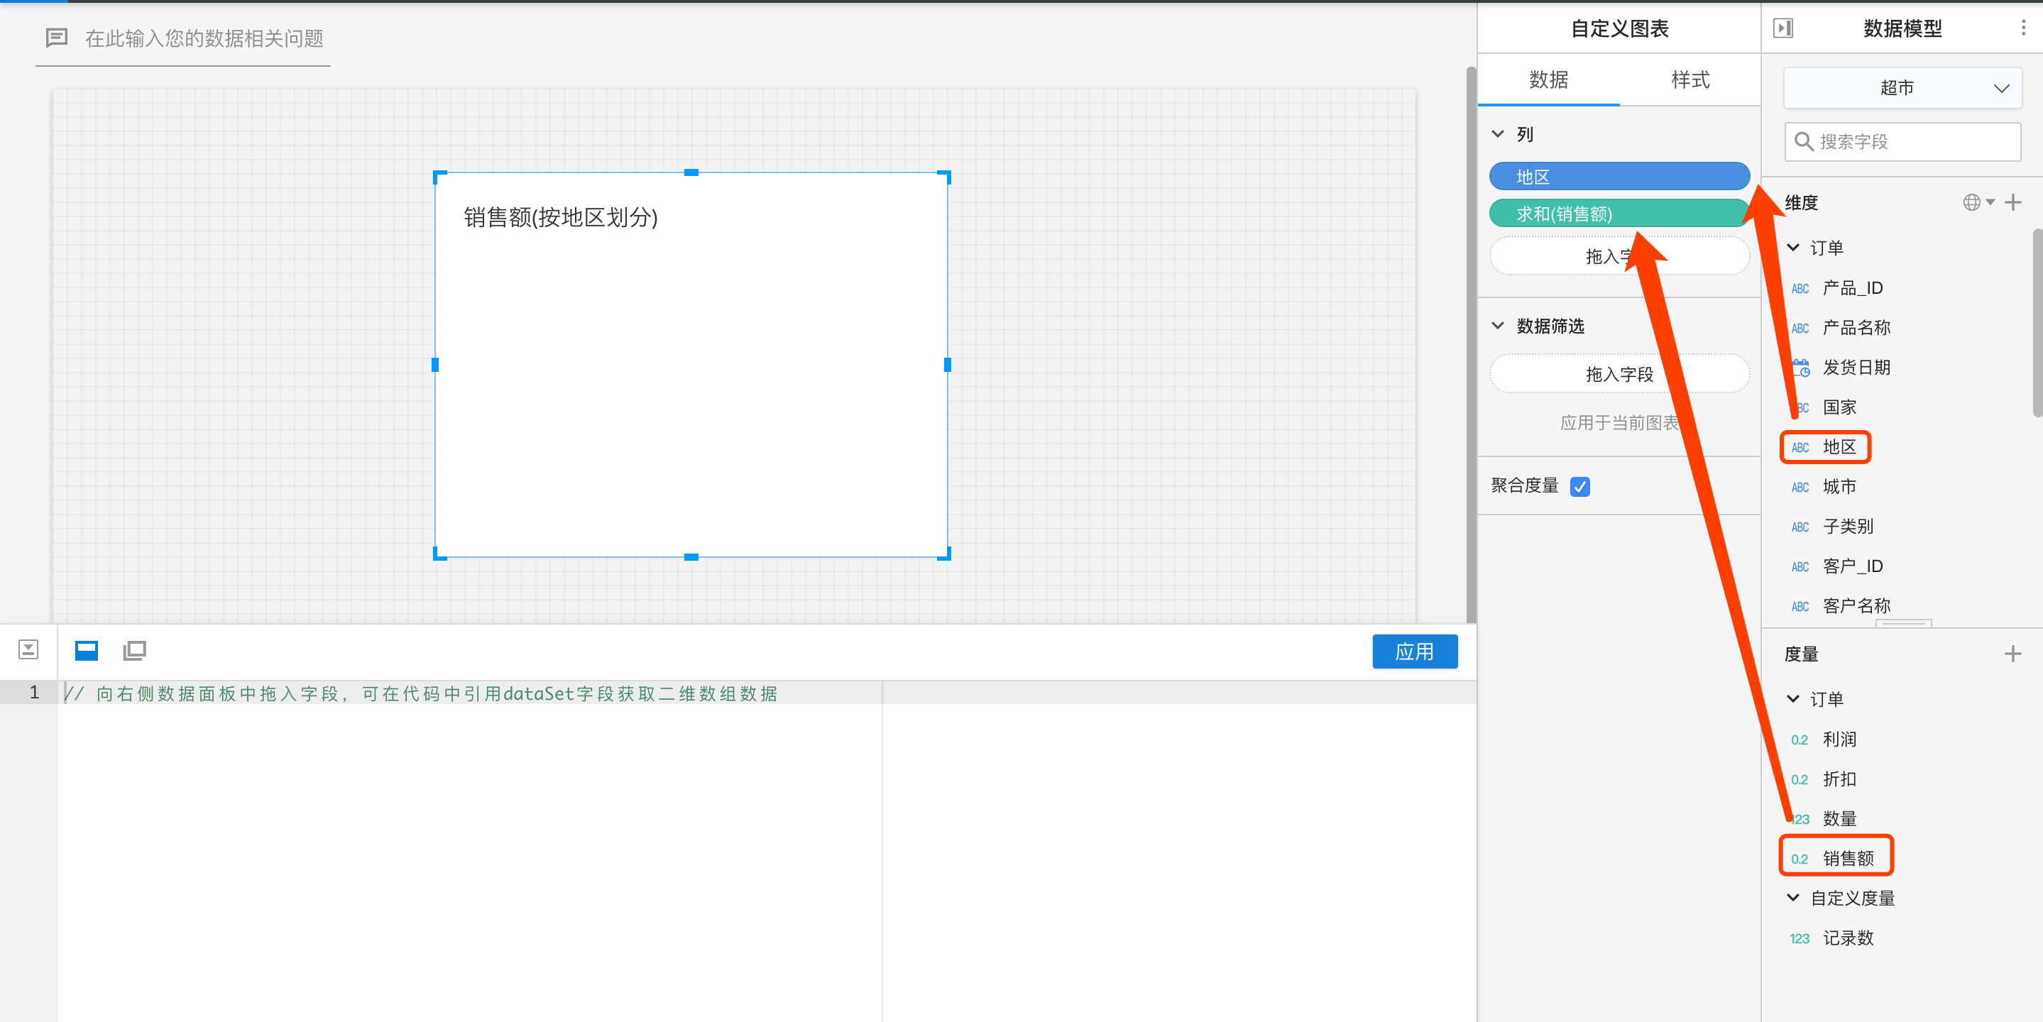
Task: Add a new dimension using the plus icon
Action: pyautogui.click(x=2015, y=202)
